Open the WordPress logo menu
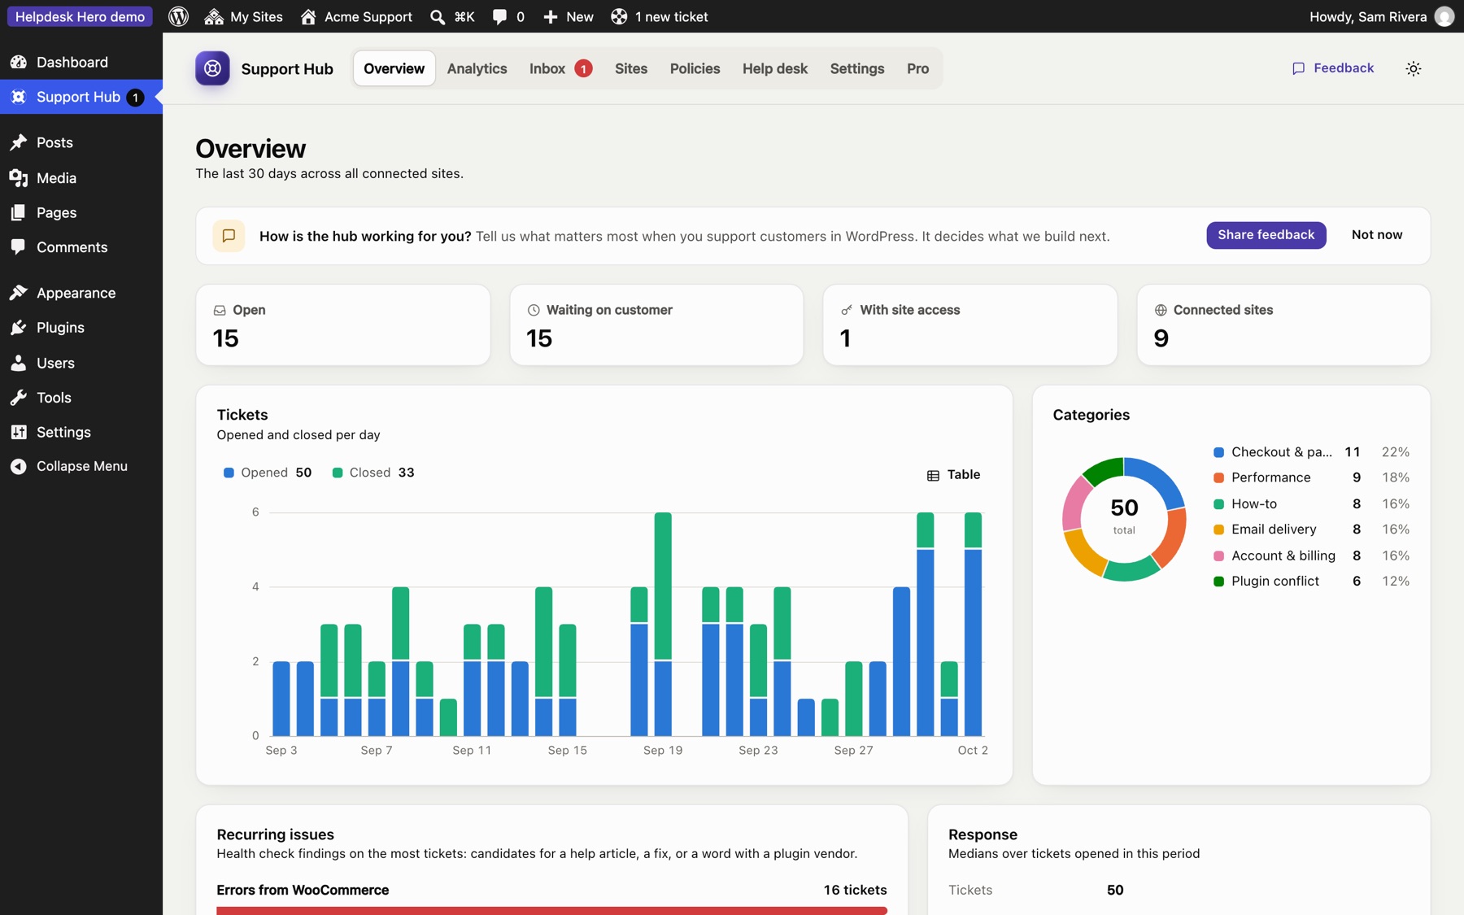1464x915 pixels. pos(178,16)
